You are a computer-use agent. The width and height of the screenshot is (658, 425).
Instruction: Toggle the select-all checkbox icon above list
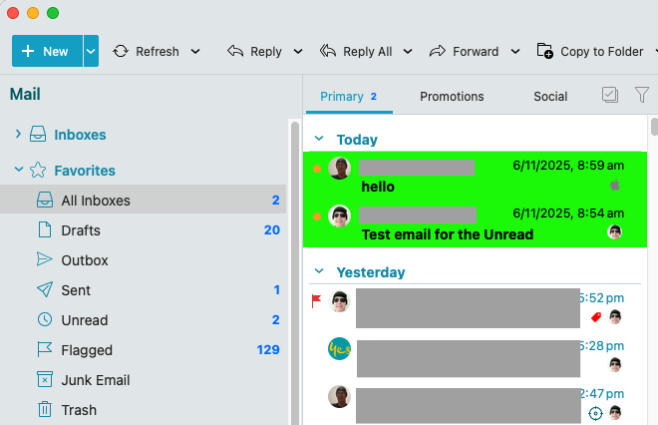610,96
